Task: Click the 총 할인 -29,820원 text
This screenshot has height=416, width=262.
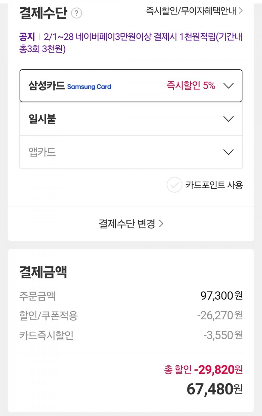Action: coord(203,370)
